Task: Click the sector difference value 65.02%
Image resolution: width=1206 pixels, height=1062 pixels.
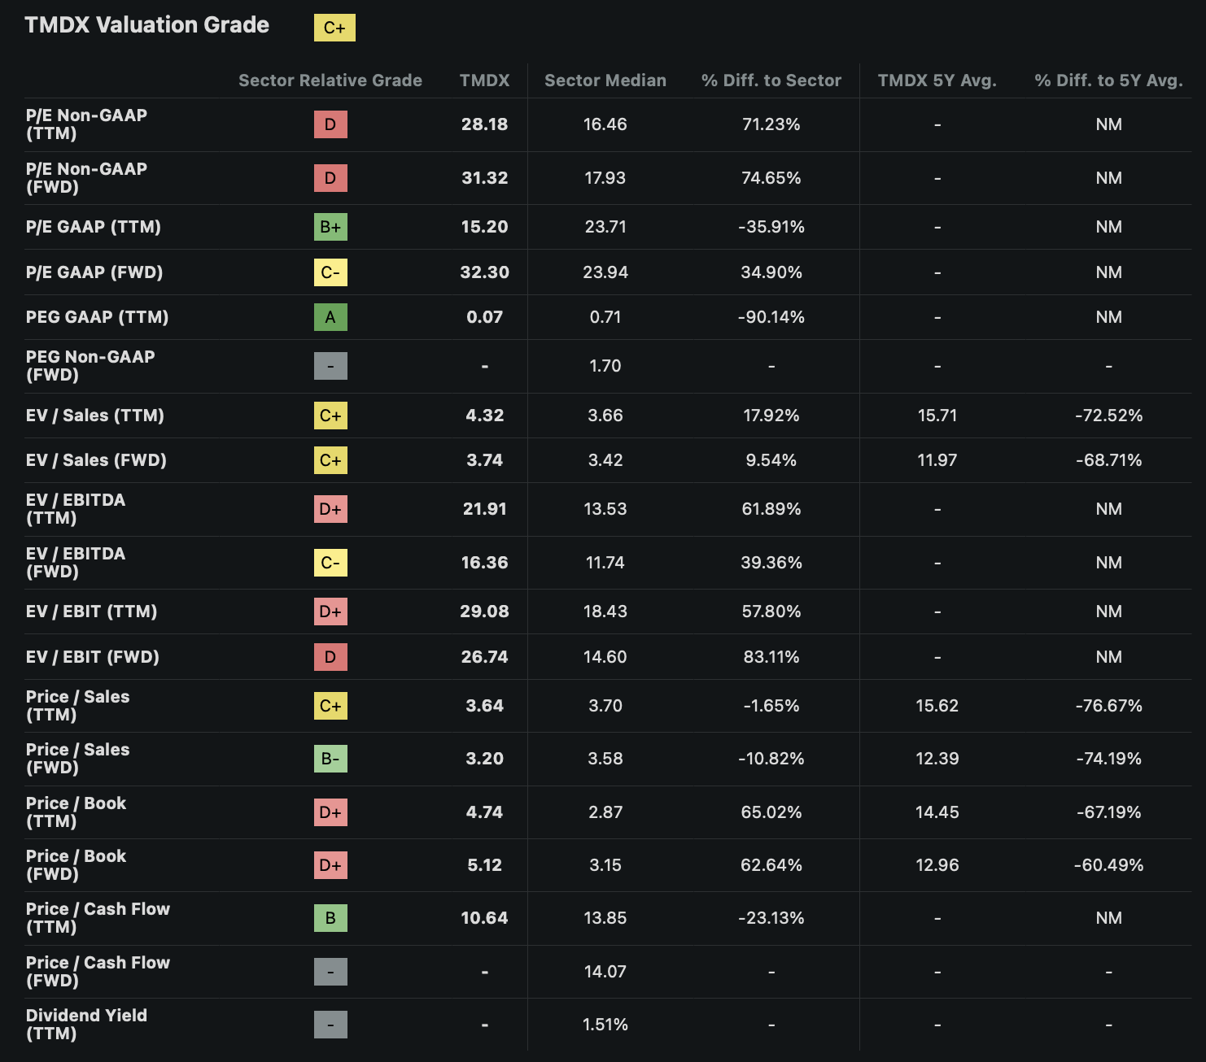Action: pyautogui.click(x=771, y=812)
